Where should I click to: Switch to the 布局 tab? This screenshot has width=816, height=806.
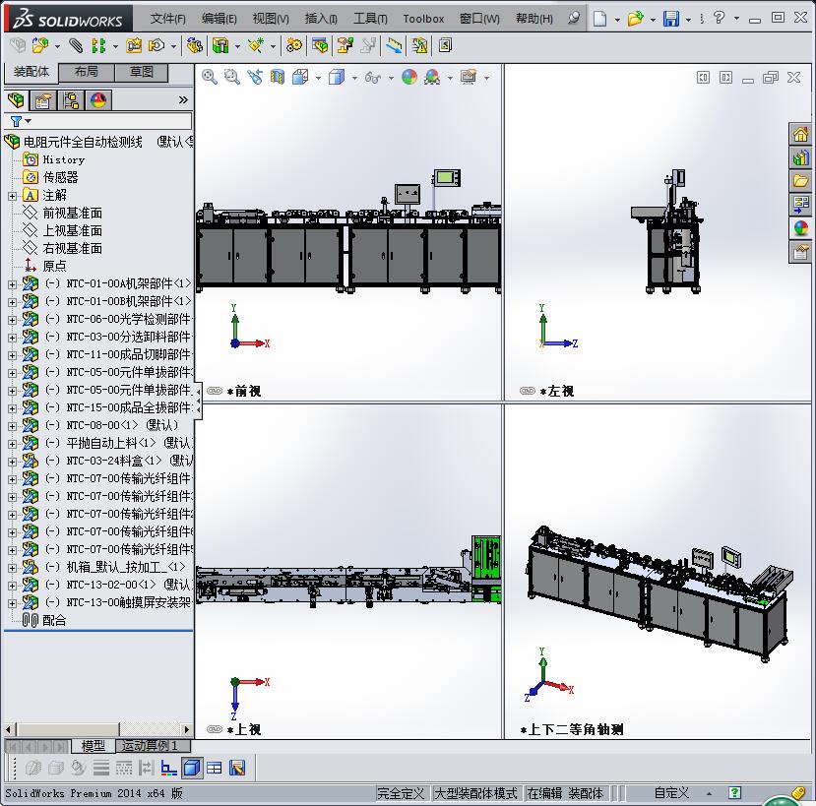(x=87, y=72)
